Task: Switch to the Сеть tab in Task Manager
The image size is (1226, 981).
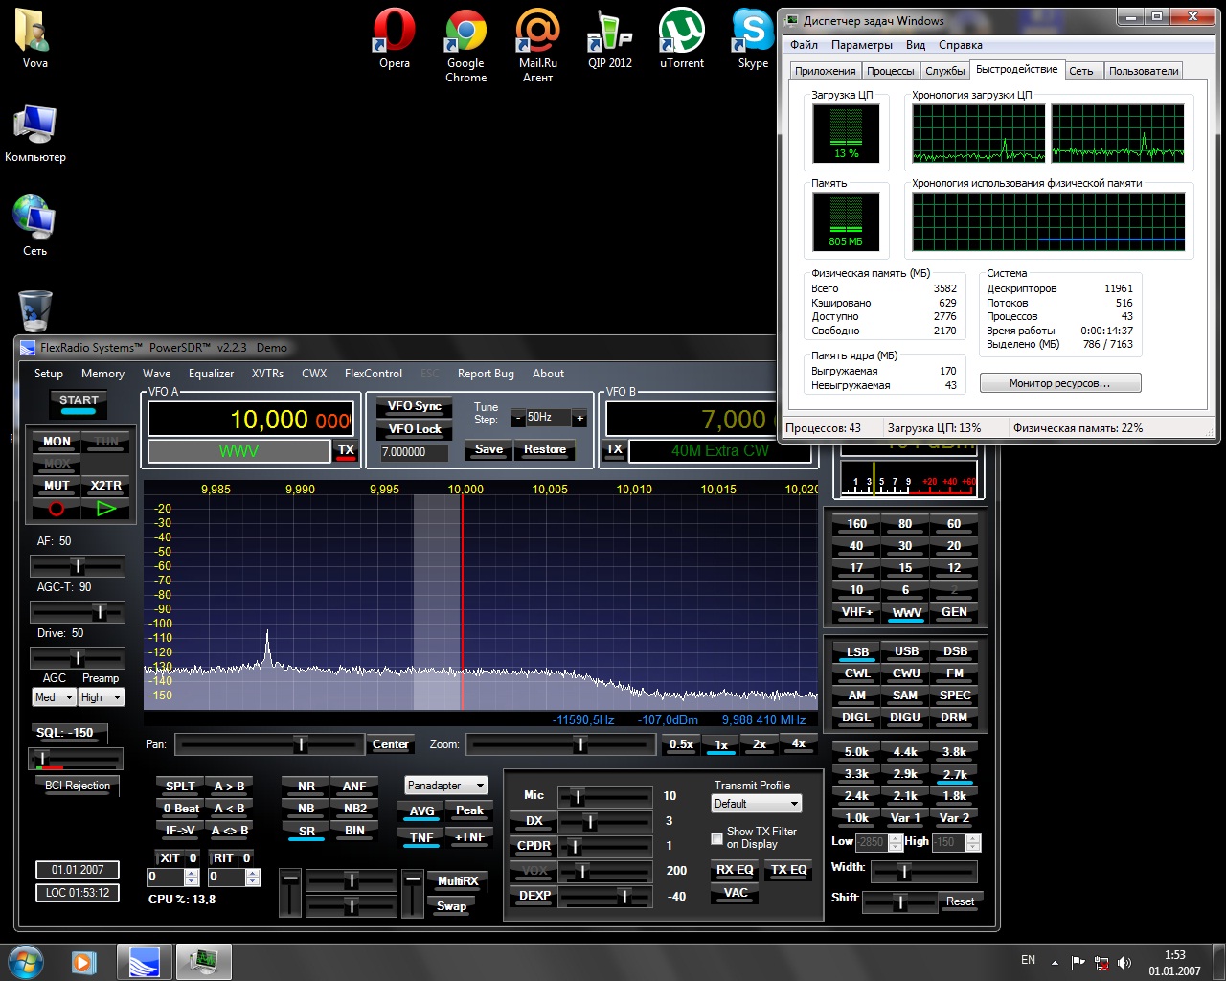Action: [1081, 71]
